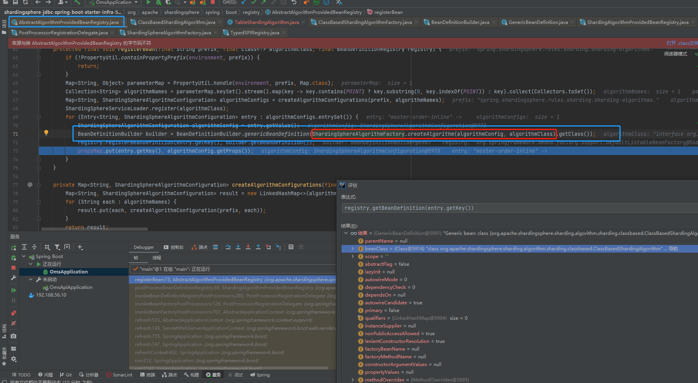Toggle code fold marker at line 69

(x=39, y=117)
